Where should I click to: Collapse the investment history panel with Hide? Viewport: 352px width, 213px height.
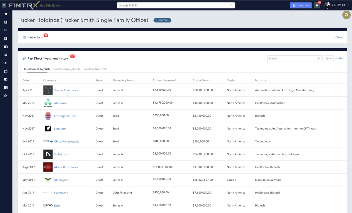(338, 58)
